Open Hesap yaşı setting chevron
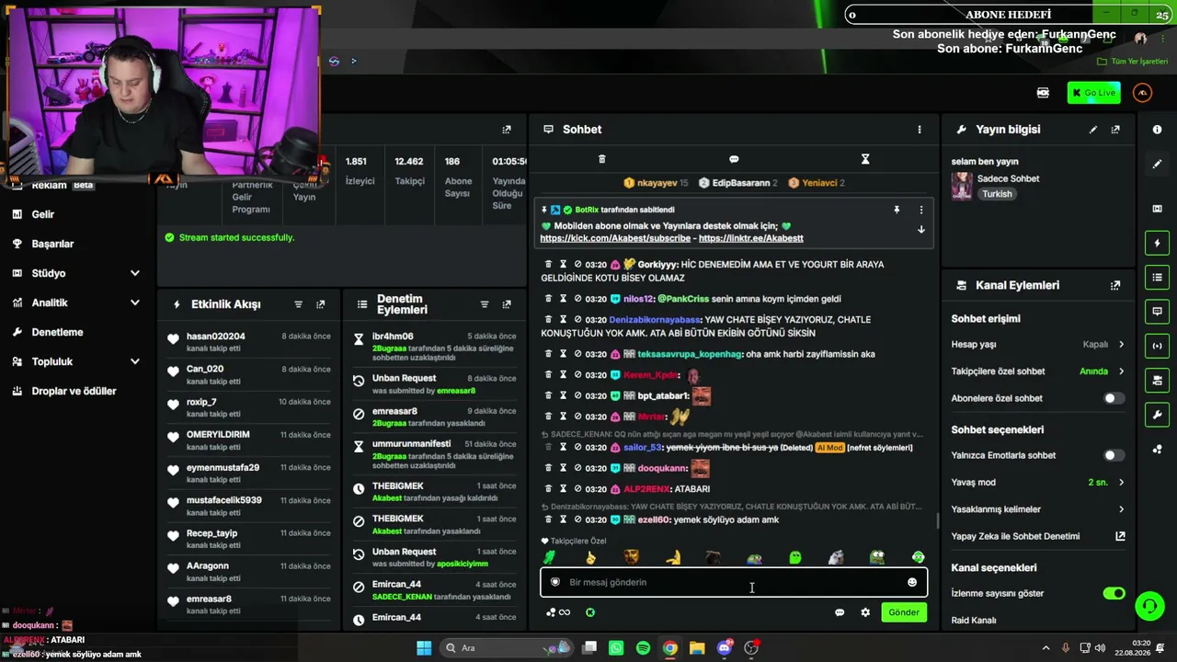Screen dimensions: 1177x662 pyautogui.click(x=1121, y=345)
